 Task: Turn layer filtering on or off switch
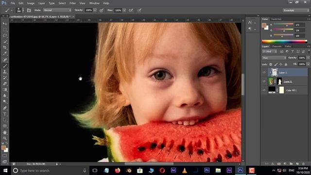tap(309, 51)
